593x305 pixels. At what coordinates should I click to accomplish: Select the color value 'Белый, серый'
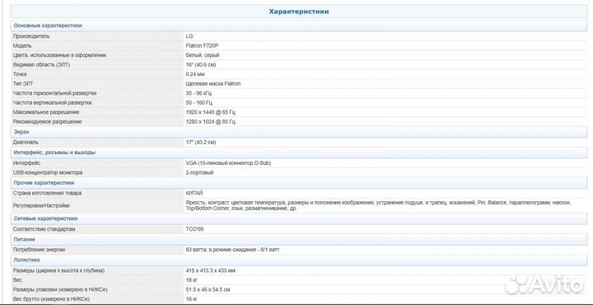(203, 55)
